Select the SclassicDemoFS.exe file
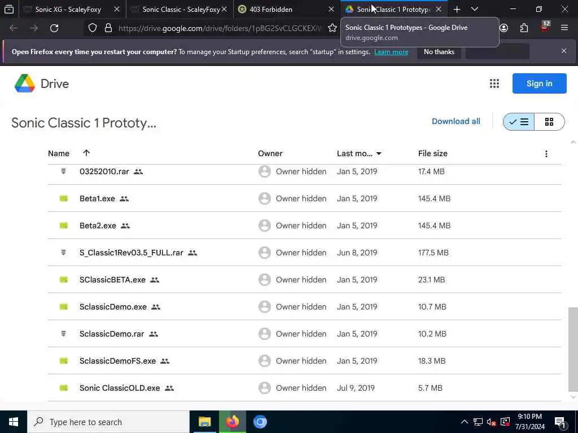 pos(117,361)
